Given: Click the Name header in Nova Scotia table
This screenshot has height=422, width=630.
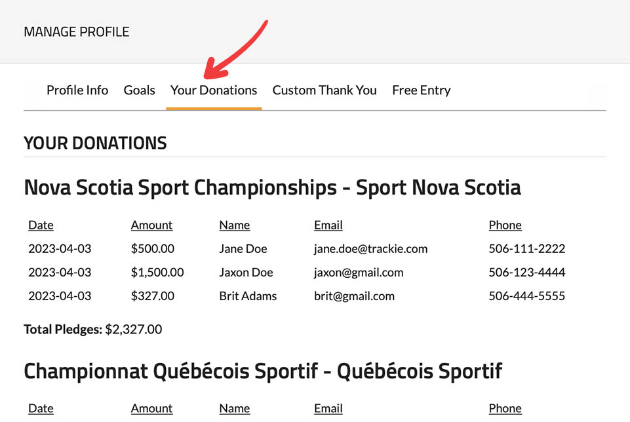Looking at the screenshot, I should coord(235,225).
